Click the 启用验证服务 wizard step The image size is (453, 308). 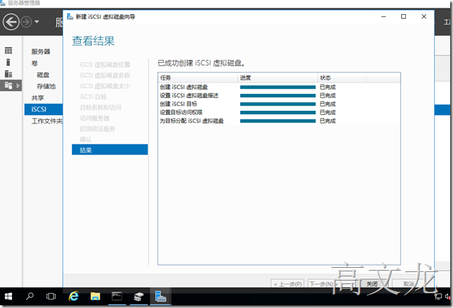pyautogui.click(x=97, y=129)
